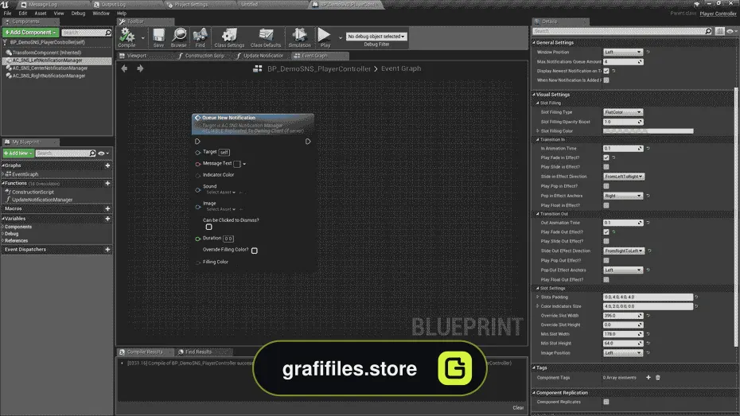740x416 pixels.
Task: Open Slide Out Effect Direction dropdown
Action: point(624,251)
